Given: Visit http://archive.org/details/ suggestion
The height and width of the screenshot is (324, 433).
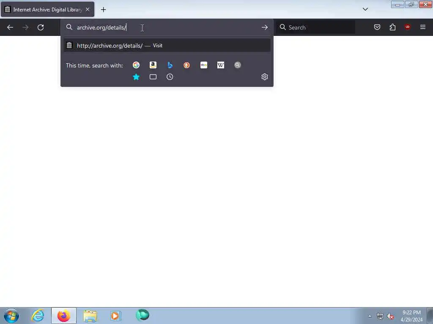Looking at the screenshot, I should coord(167,46).
